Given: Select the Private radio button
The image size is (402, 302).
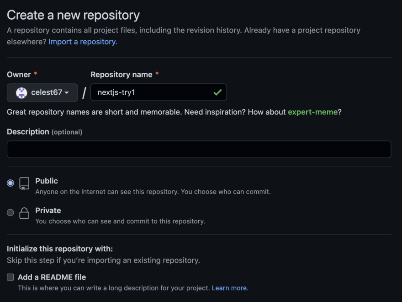Looking at the screenshot, I should click(11, 212).
